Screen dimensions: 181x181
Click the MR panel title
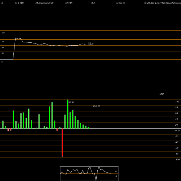(x=161, y=94)
